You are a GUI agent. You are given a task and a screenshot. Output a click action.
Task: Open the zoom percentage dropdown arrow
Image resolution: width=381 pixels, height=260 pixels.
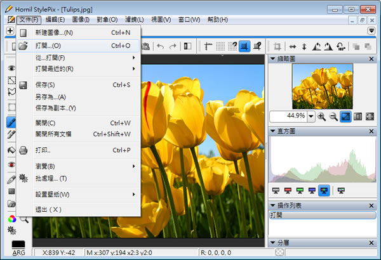pos(311,117)
